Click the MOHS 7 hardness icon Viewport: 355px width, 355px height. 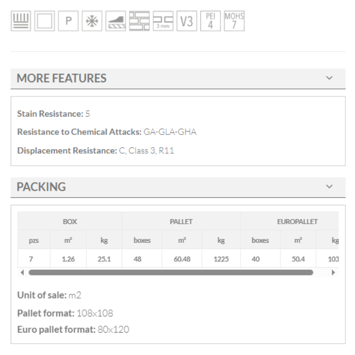pos(234,21)
